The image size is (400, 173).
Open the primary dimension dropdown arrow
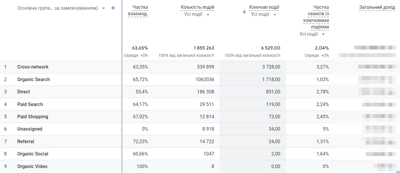coord(103,8)
